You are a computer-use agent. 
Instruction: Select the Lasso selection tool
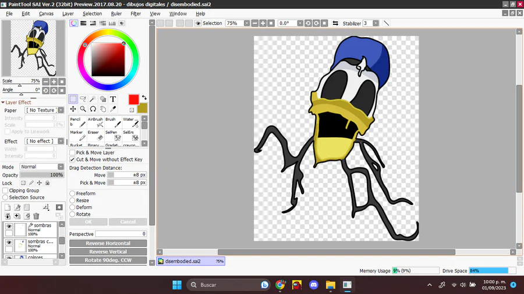click(83, 99)
